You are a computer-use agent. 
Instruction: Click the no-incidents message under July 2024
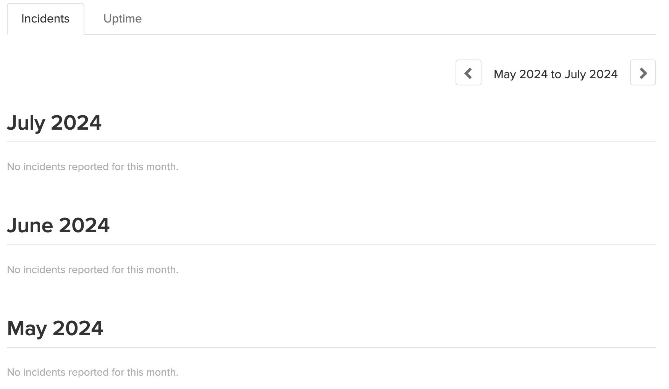coord(93,167)
